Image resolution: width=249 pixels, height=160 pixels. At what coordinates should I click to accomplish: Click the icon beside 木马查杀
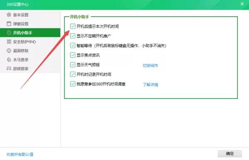[x=9, y=59]
